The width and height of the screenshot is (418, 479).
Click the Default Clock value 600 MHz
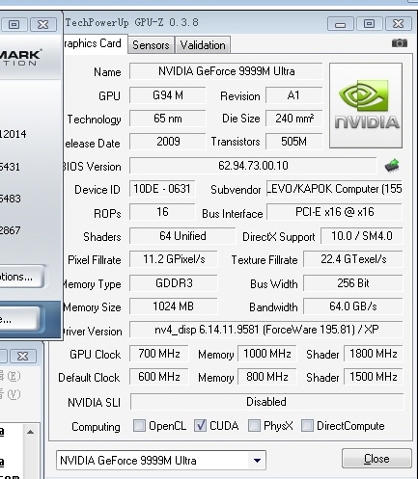[159, 377]
